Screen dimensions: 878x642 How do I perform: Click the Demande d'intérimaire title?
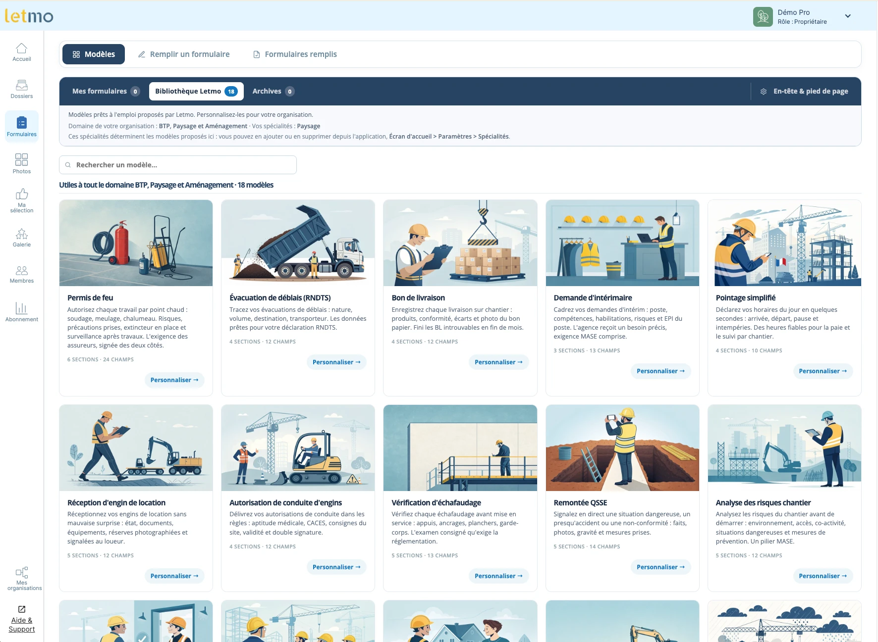(593, 298)
